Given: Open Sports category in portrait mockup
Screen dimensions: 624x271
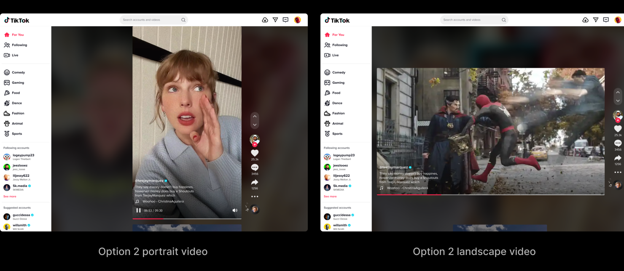Looking at the screenshot, I should click(x=13, y=134).
